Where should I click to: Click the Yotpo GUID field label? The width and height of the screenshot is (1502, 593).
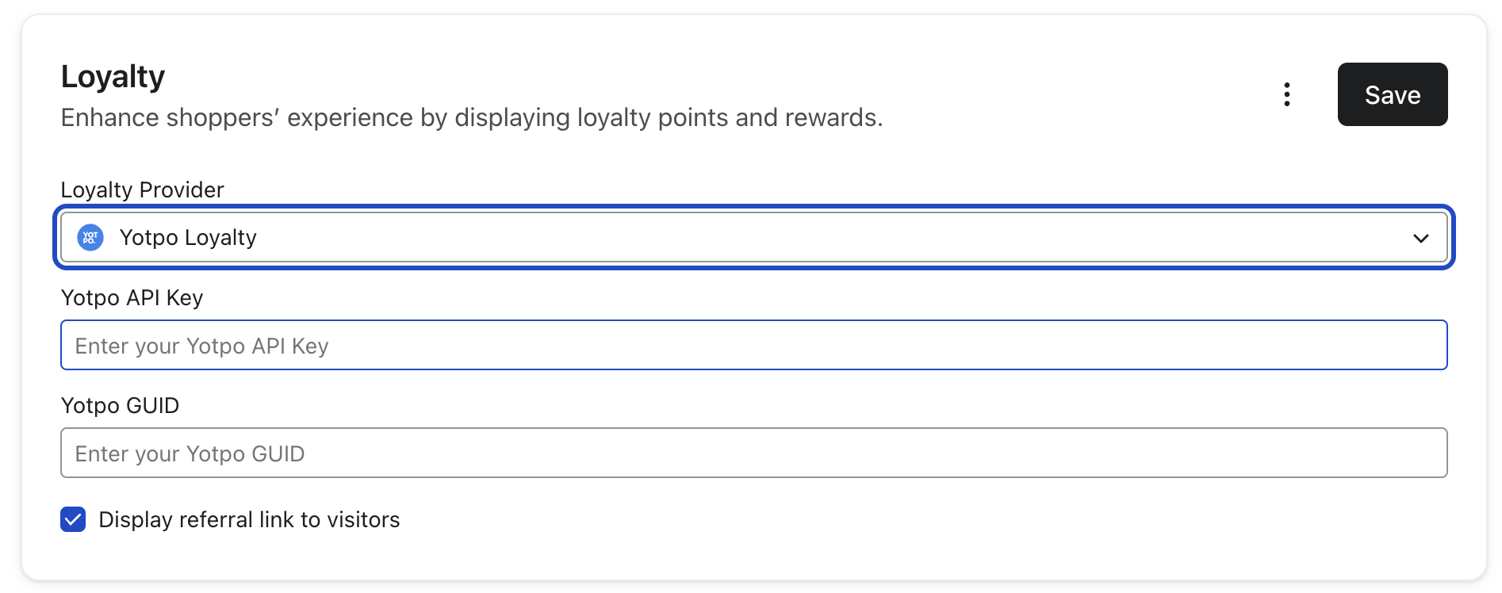pos(120,405)
